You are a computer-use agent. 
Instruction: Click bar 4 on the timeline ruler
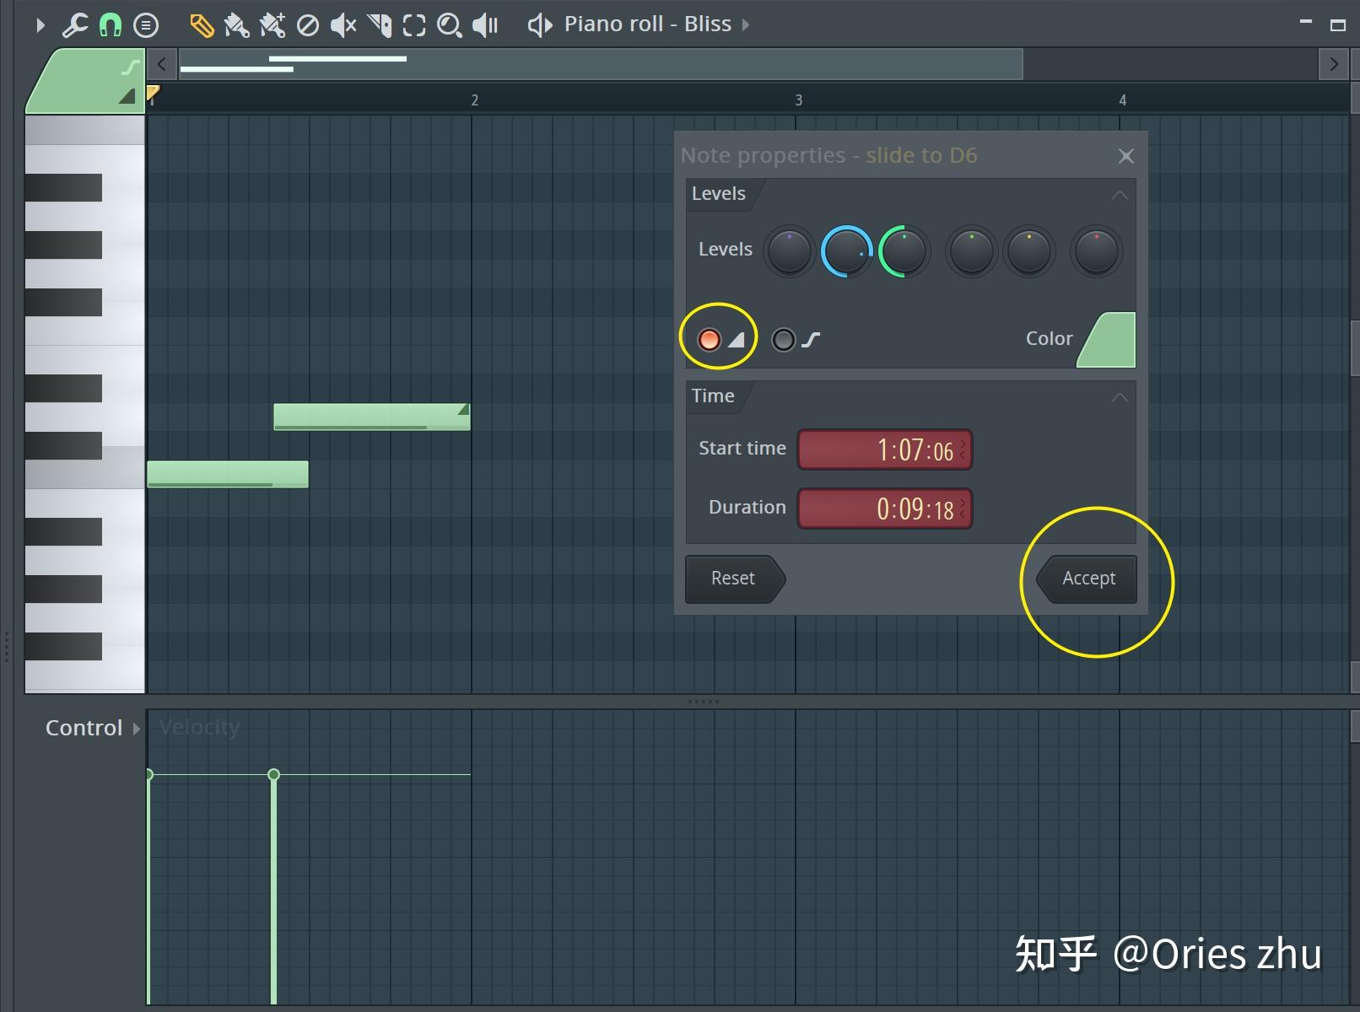pyautogui.click(x=1122, y=100)
